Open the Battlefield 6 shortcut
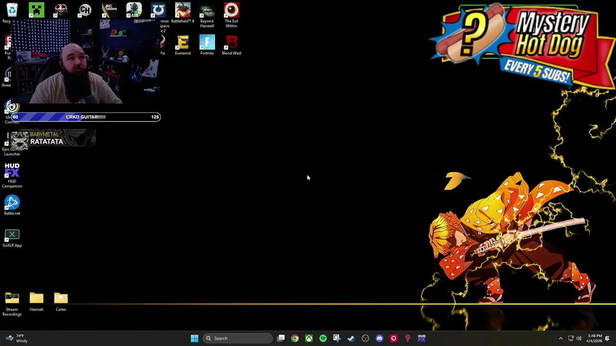 pos(182,13)
